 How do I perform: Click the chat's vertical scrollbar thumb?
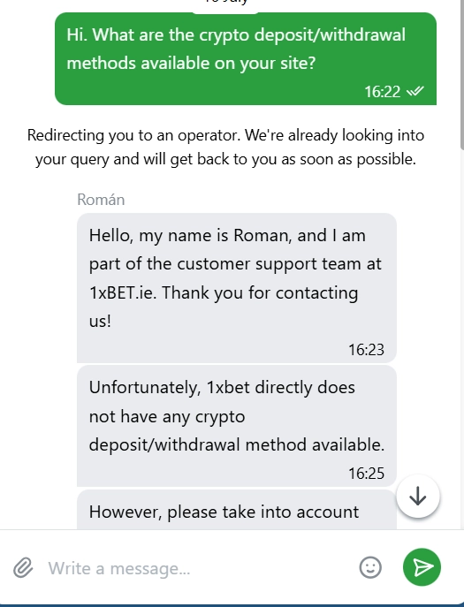point(461,73)
